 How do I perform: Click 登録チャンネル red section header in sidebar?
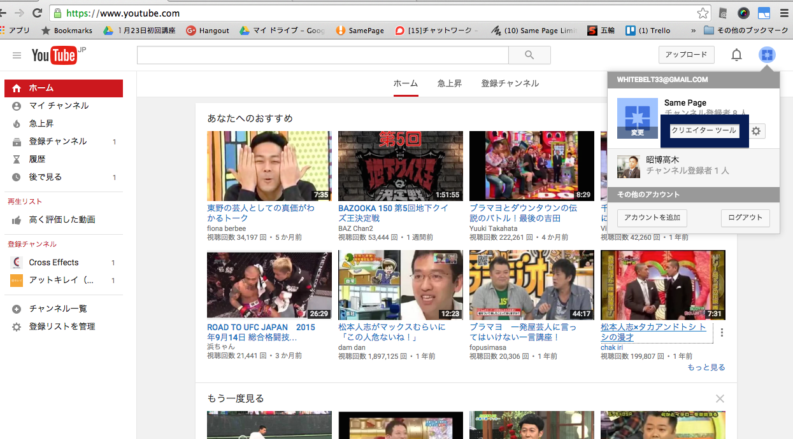point(32,244)
